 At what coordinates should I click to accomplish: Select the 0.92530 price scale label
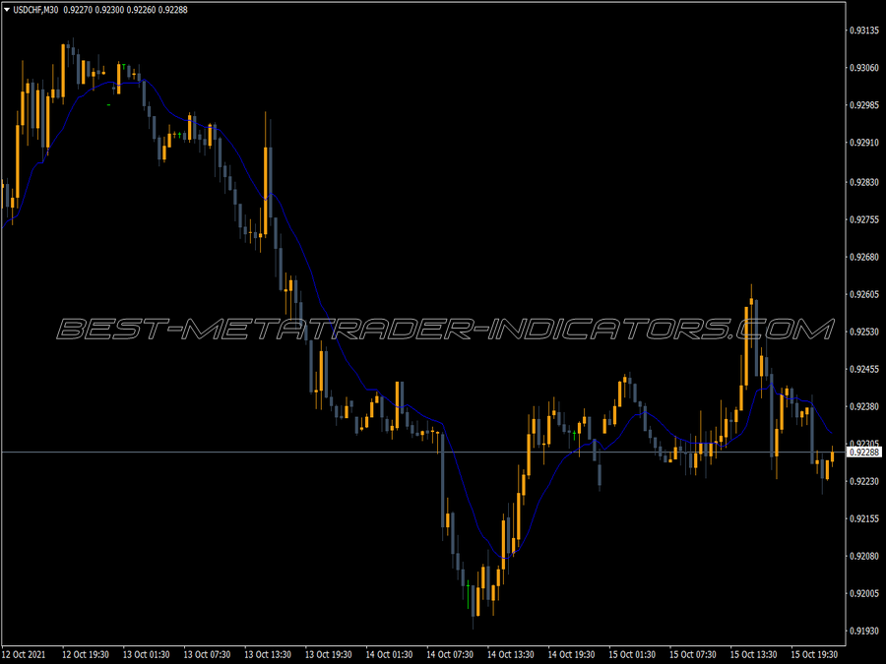tap(864, 332)
